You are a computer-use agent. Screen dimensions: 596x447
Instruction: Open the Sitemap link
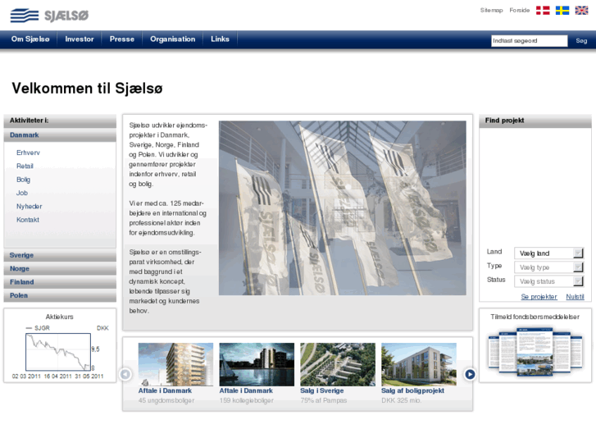491,11
